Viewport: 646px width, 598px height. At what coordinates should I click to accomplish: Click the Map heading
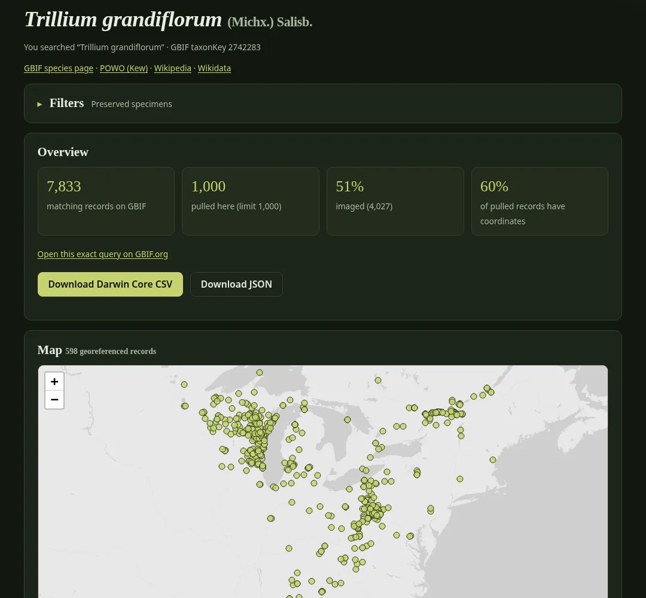tap(50, 350)
